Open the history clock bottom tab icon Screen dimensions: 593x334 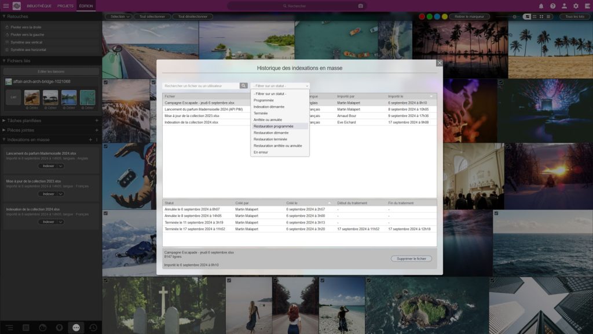93,328
